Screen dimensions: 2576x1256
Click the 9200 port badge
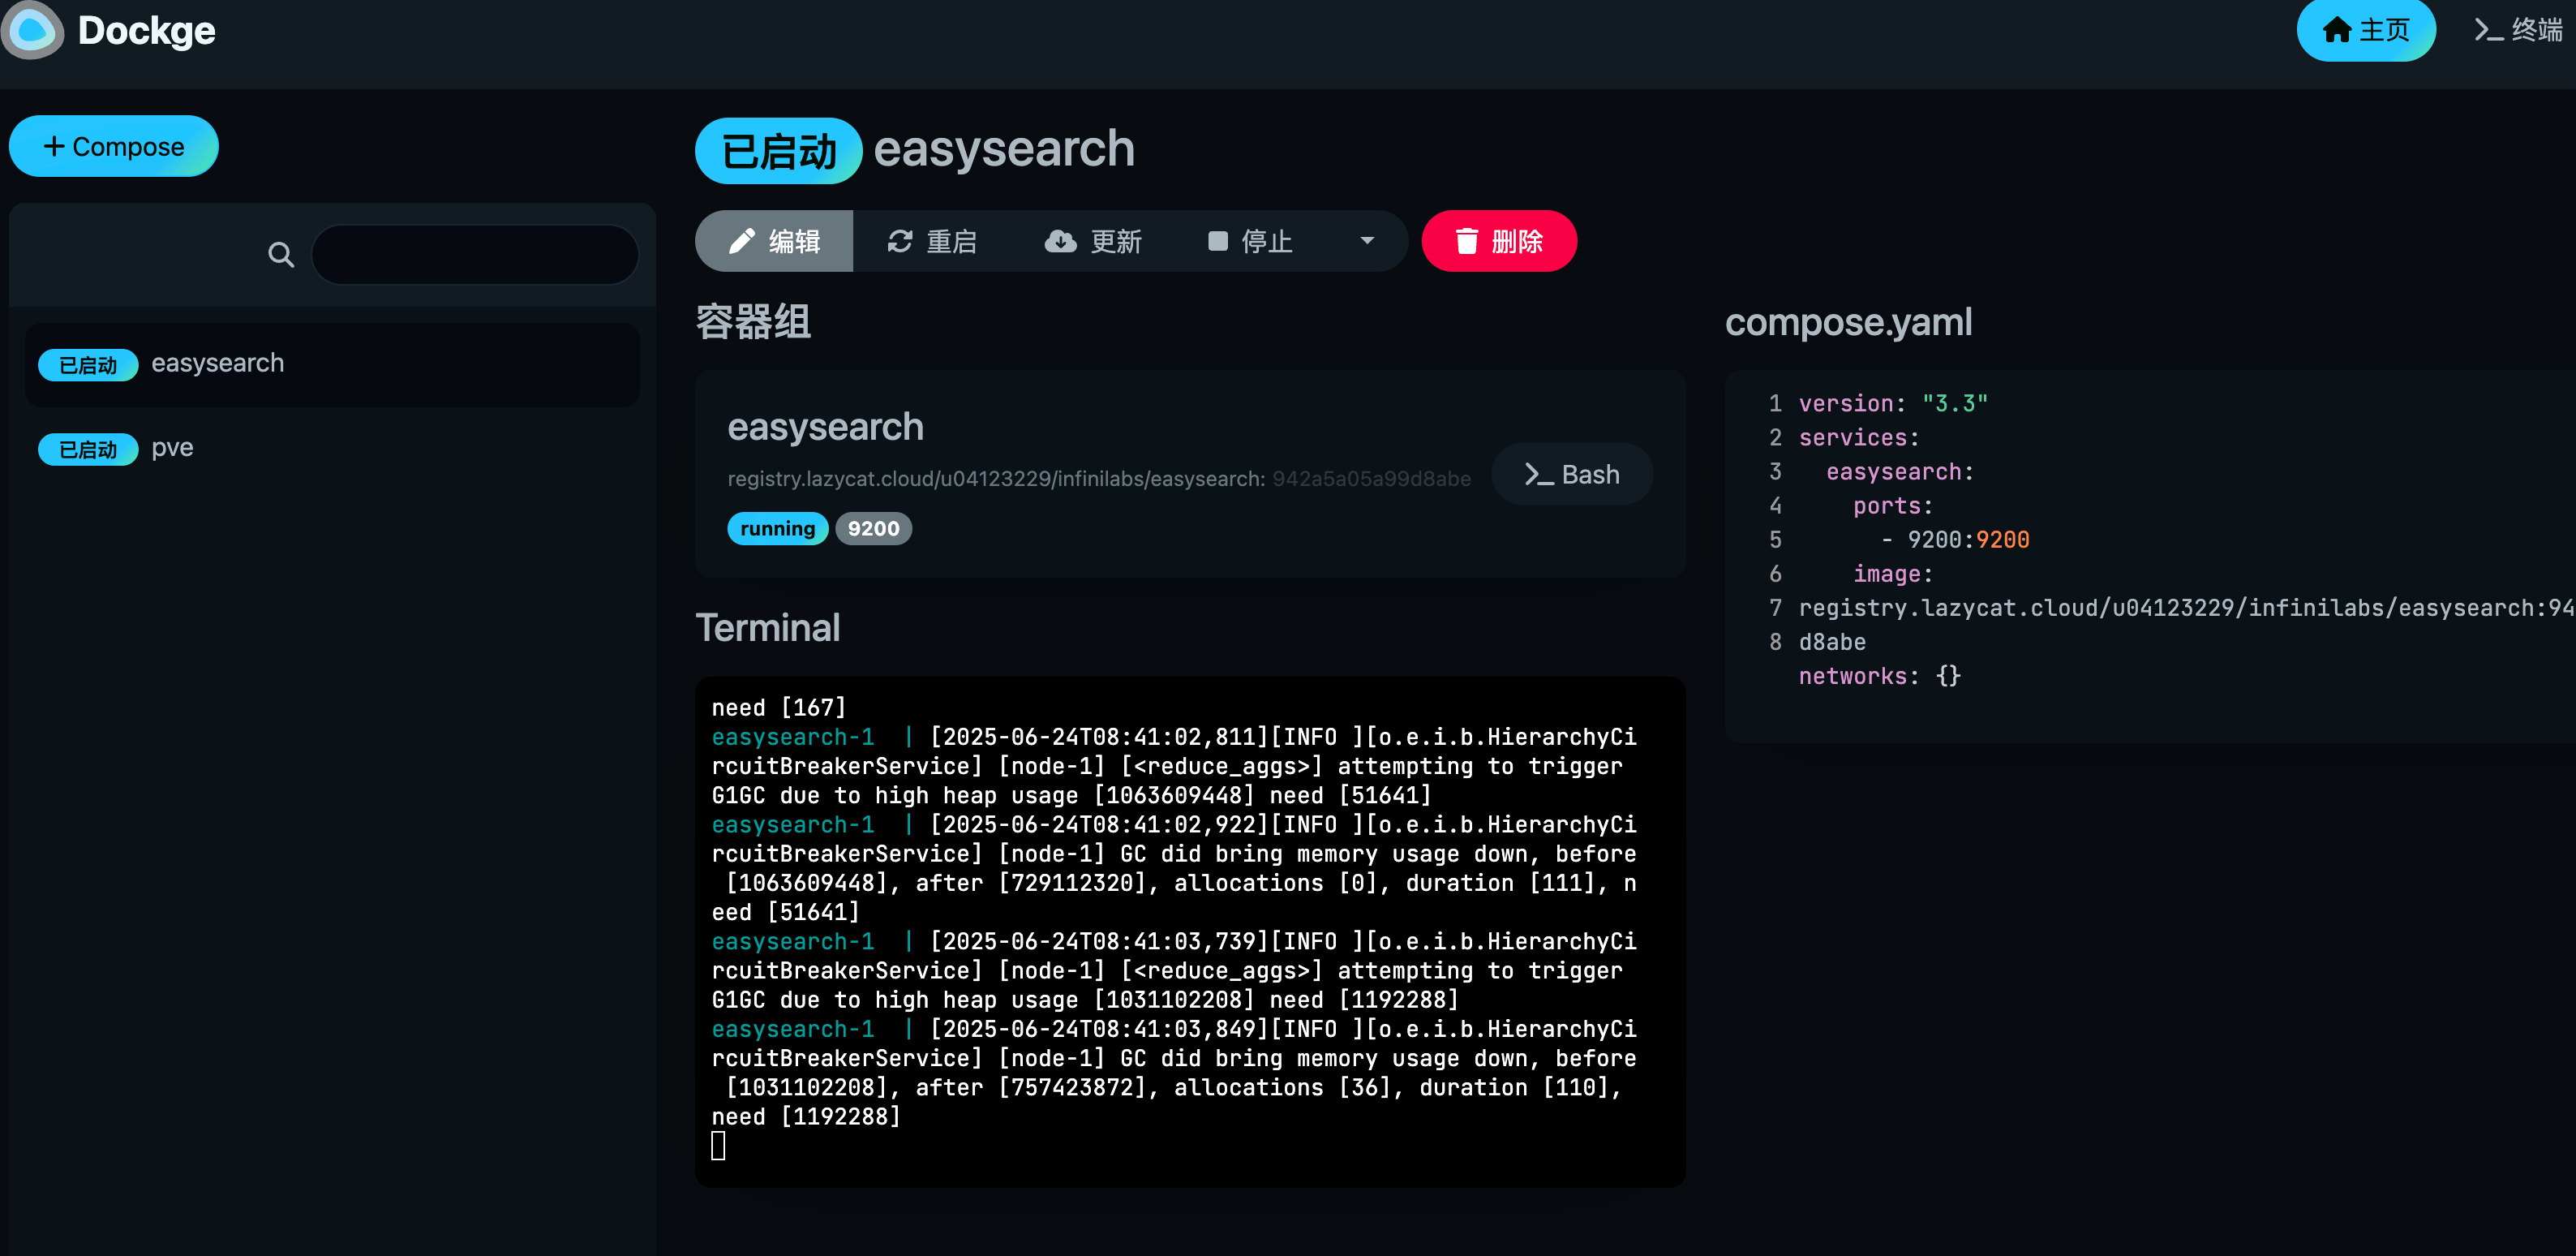click(873, 528)
